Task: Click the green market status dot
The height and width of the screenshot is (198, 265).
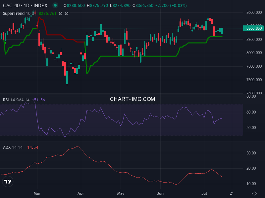Action: (x=55, y=5)
